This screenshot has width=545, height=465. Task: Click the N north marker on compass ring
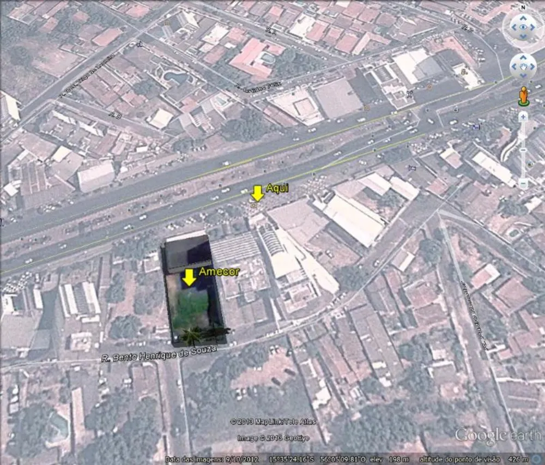tap(523, 7)
